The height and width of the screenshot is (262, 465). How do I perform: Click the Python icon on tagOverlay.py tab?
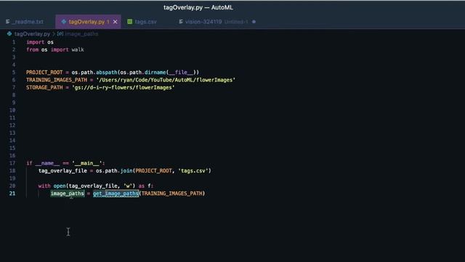click(64, 22)
